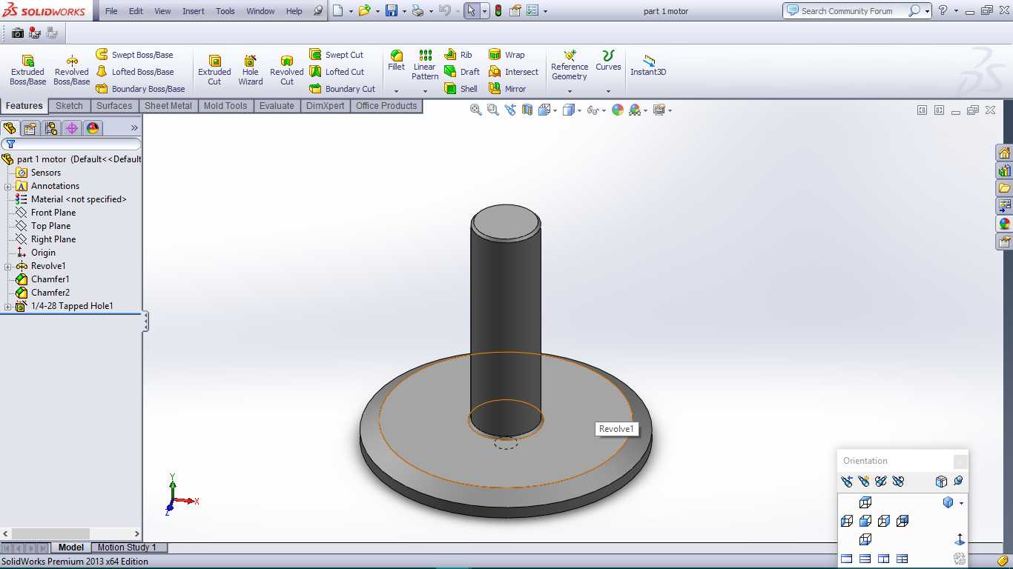Switch to the Sheet Metal tab
Image resolution: width=1013 pixels, height=569 pixels.
pyautogui.click(x=168, y=106)
